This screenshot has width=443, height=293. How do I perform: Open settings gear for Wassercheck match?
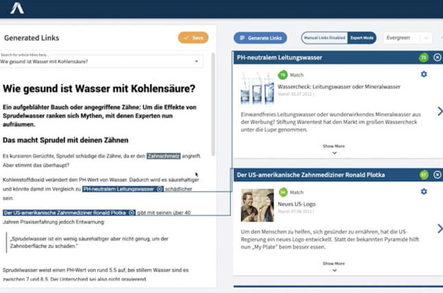[424, 74]
